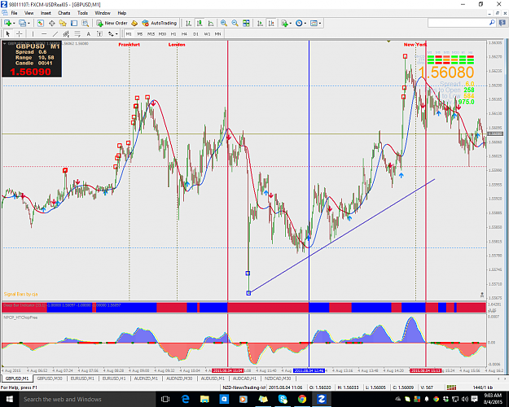Image resolution: width=509 pixels, height=407 pixels.
Task: Select the MN timeframe button
Action: [x=217, y=33]
